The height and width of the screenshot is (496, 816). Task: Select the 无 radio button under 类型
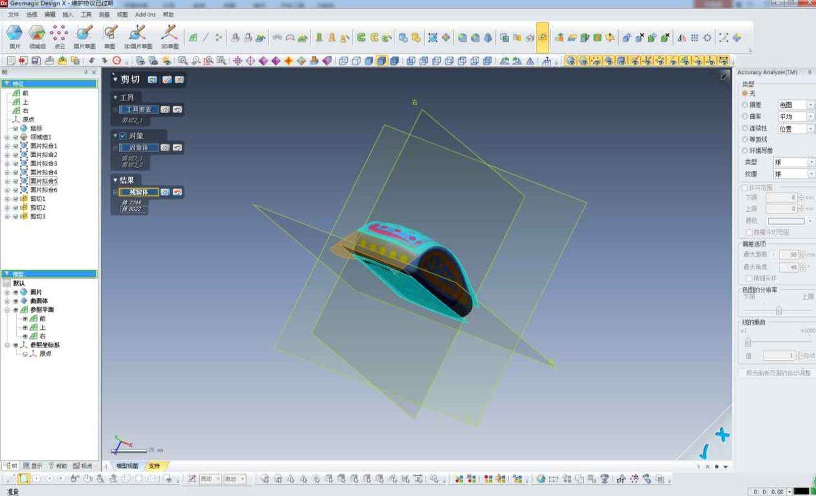745,94
